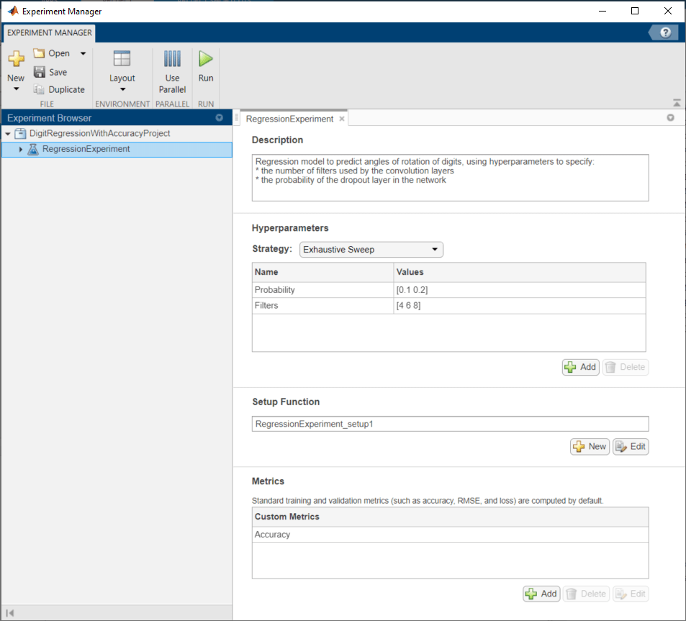686x621 pixels.
Task: Add a new custom metric
Action: 541,594
